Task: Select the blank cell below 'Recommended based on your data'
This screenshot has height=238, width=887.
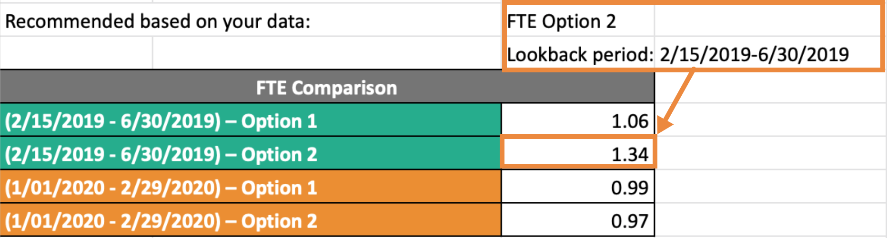Action: pos(76,53)
